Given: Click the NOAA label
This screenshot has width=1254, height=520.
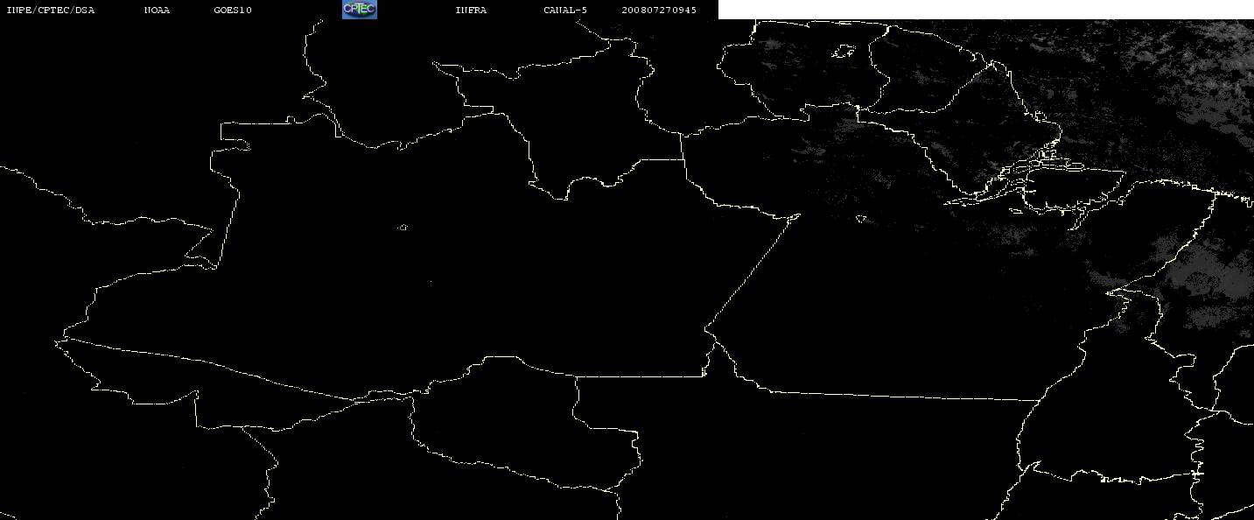Looking at the screenshot, I should tap(157, 11).
